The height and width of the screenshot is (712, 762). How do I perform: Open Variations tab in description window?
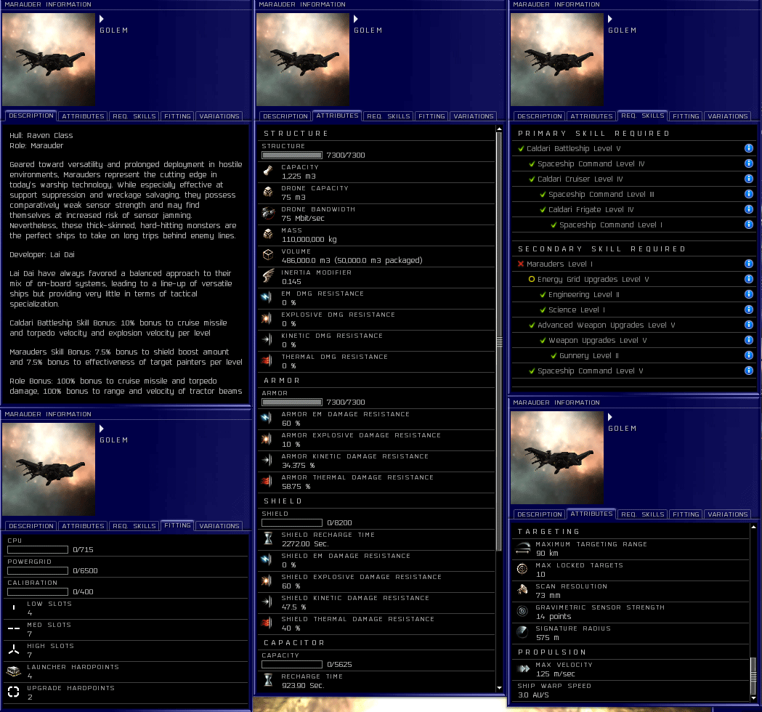[x=219, y=116]
